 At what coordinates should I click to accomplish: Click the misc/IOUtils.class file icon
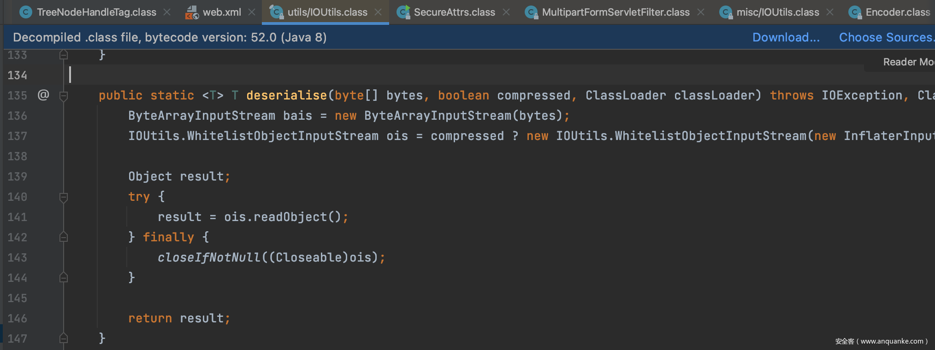[726, 12]
